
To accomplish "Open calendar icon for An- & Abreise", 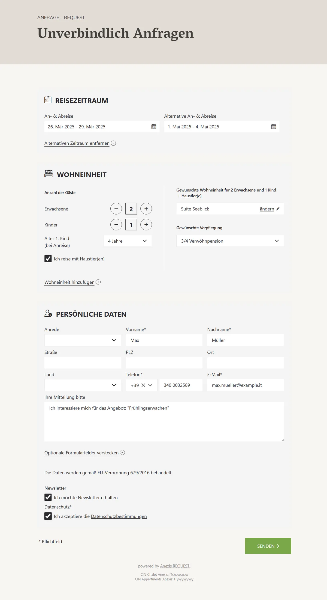I will pos(154,127).
